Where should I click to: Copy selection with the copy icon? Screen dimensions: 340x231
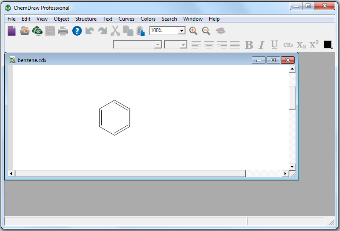(128, 31)
